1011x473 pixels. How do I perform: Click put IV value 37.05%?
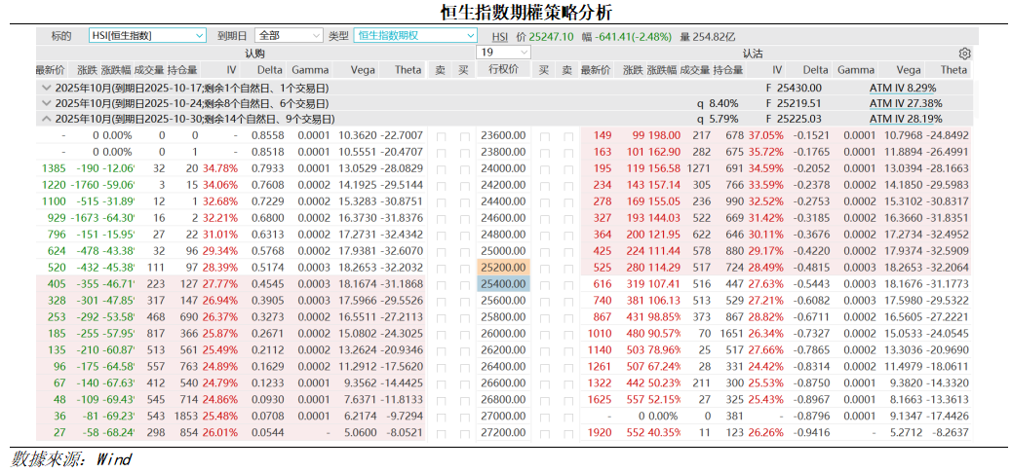click(765, 136)
